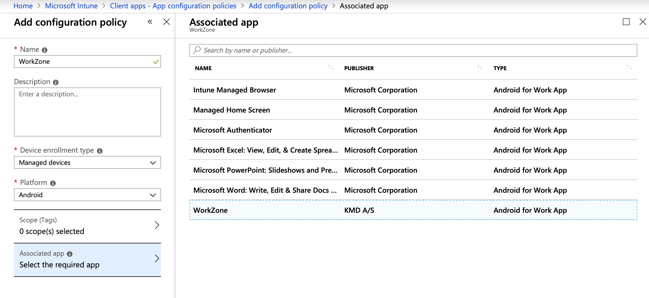Close the Associated app blade
This screenshot has height=298, width=649.
pos(643,22)
